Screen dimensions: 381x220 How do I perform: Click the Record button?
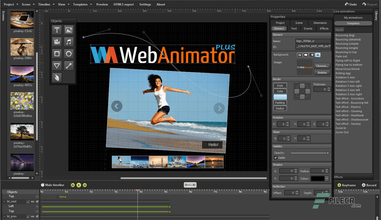click(369, 185)
